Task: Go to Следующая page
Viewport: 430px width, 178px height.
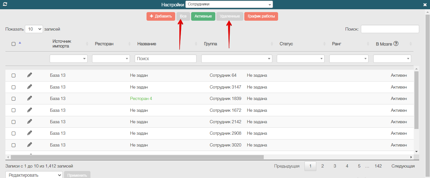Action: [403, 166]
